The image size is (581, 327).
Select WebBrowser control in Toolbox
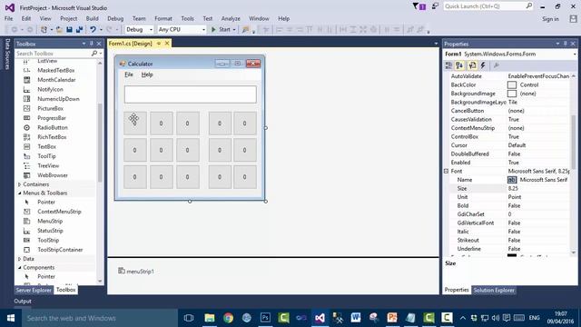click(x=53, y=175)
